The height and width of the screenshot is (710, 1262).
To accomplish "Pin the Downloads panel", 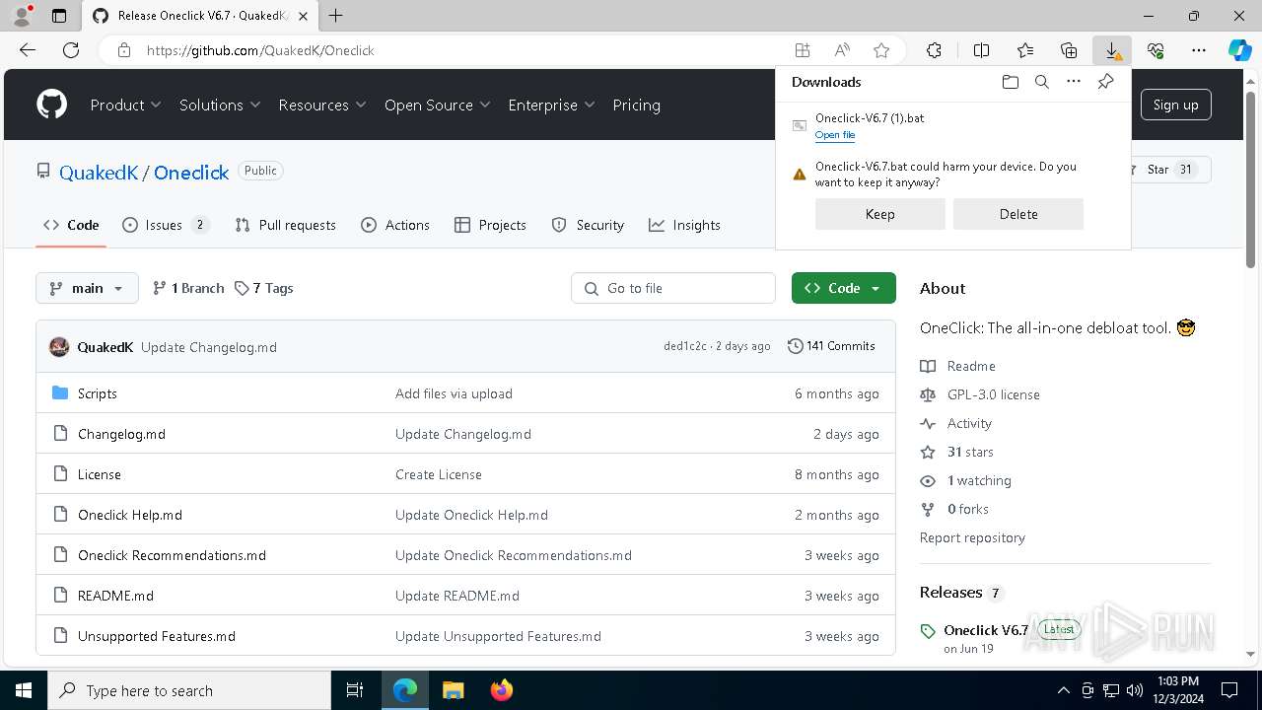I will pos(1105,82).
